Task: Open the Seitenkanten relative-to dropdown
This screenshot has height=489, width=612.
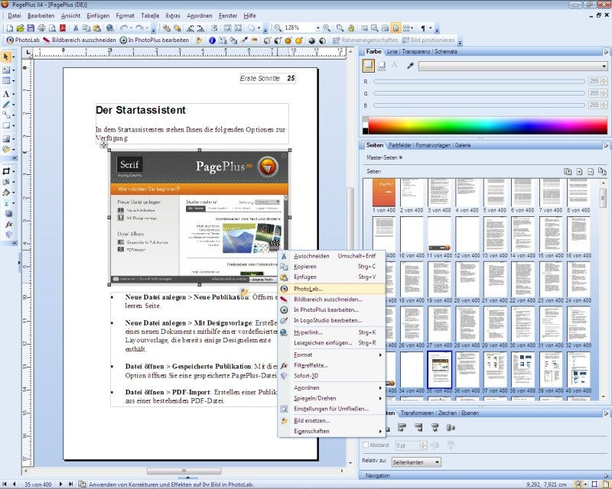Action: click(x=416, y=462)
